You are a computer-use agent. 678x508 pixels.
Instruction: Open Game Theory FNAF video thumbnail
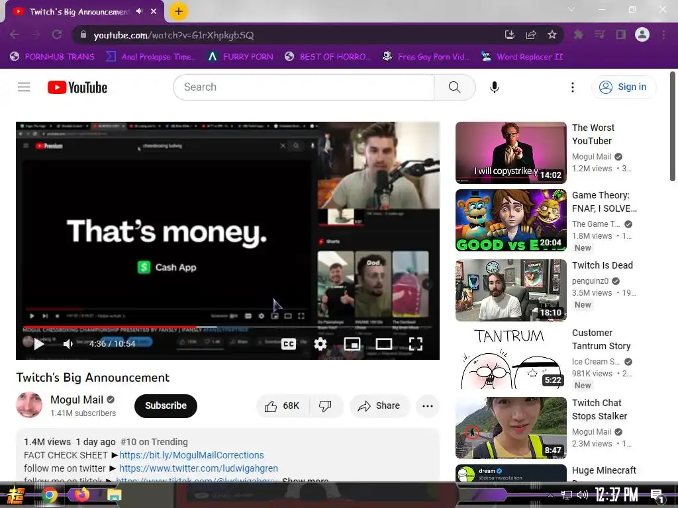[x=510, y=220]
